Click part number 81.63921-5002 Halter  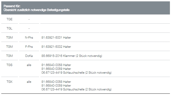56,47
